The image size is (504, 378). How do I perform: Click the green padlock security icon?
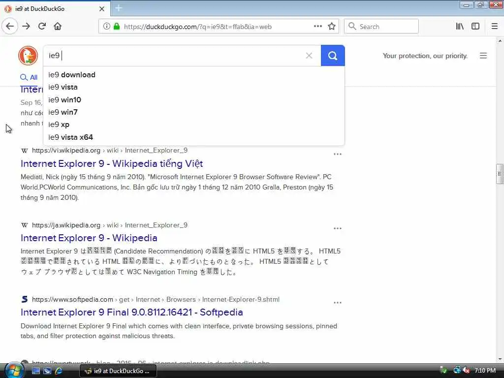click(x=117, y=27)
